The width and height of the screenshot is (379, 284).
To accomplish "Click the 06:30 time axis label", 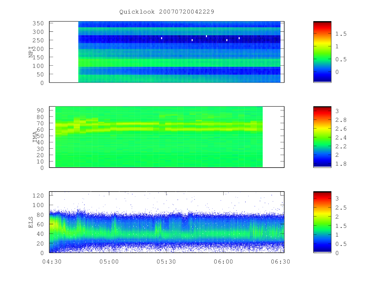I will pyautogui.click(x=280, y=262).
